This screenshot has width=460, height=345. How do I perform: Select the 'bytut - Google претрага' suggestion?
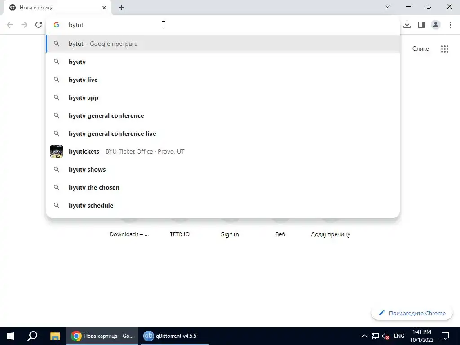tap(223, 44)
